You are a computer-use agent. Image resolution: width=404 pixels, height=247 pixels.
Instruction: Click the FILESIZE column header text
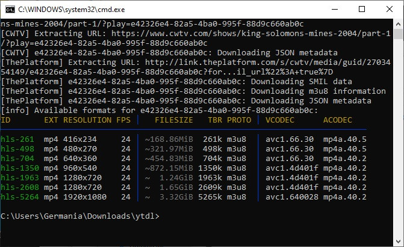click(x=173, y=120)
